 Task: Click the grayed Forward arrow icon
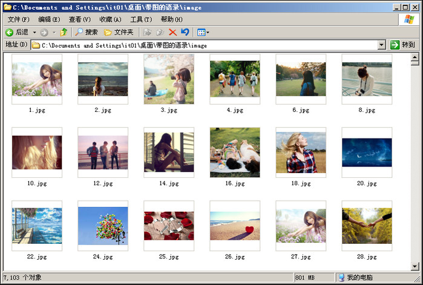point(44,33)
